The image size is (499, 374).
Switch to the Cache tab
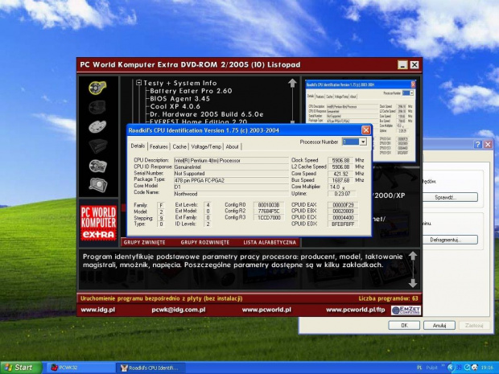coord(179,146)
